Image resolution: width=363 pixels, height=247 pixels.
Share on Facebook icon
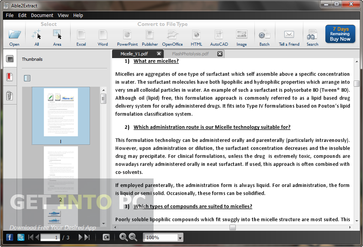[9, 237]
